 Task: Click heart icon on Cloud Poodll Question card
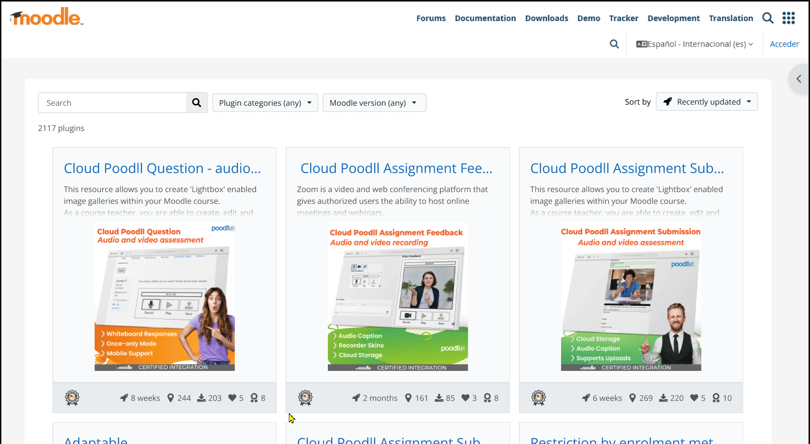[x=232, y=398]
